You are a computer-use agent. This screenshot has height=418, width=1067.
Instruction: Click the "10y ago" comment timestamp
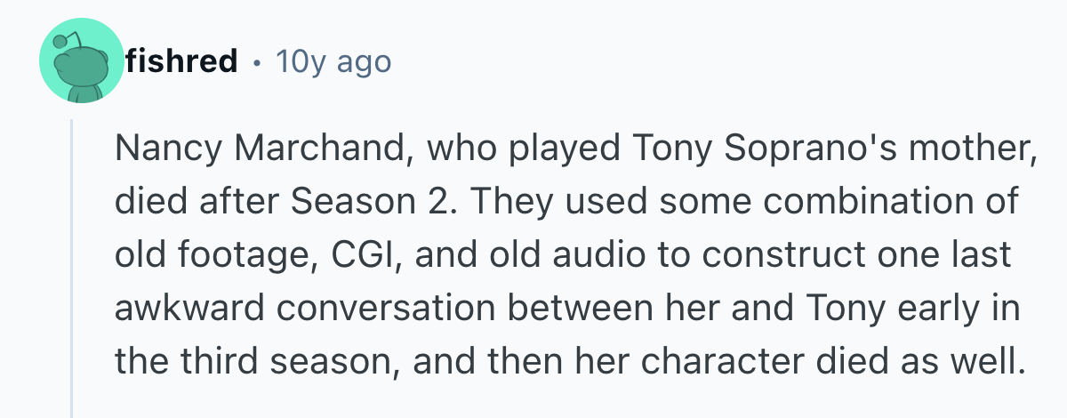click(333, 61)
